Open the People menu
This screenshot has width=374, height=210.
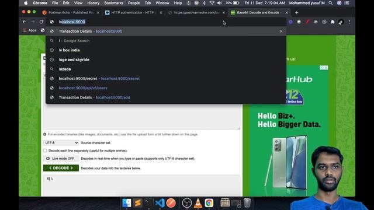[134, 3]
